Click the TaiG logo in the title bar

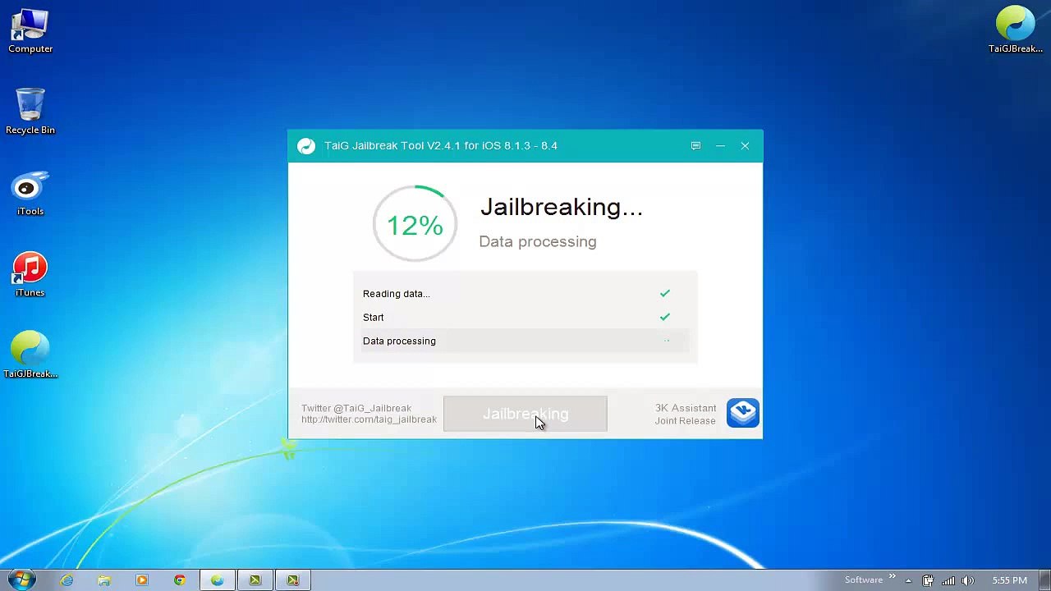(x=306, y=146)
